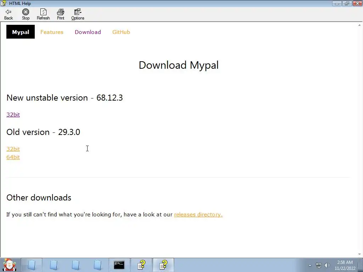Open the Start menu Santa button
The height and width of the screenshot is (272, 363).
pyautogui.click(x=9, y=265)
